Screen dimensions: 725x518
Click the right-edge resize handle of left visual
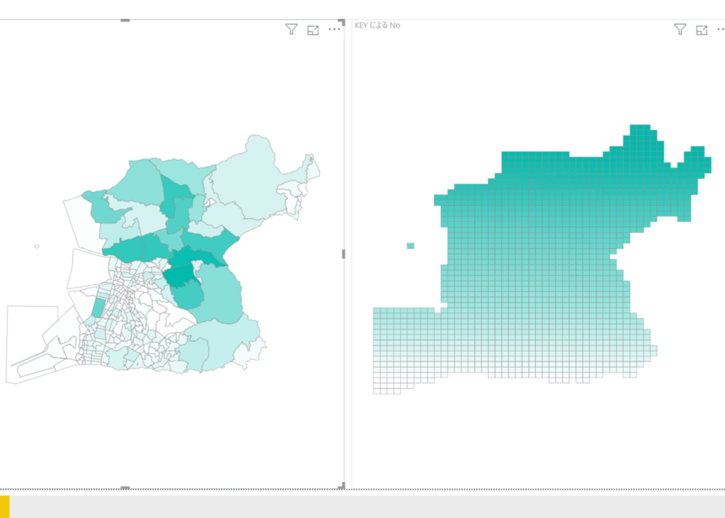click(x=343, y=254)
